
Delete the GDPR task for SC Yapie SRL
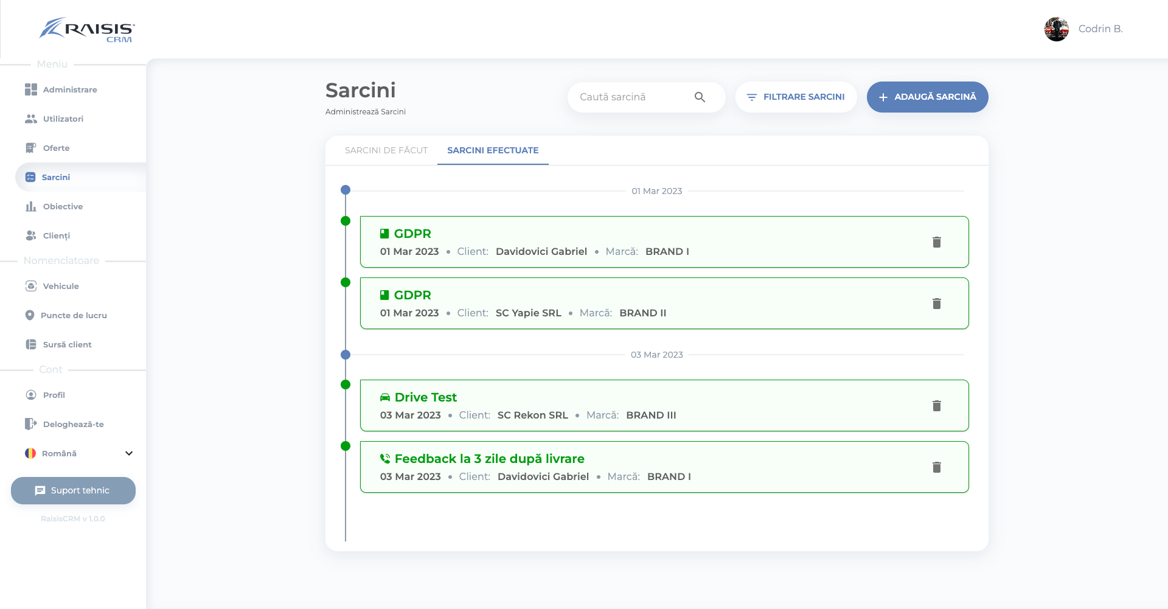tap(936, 304)
